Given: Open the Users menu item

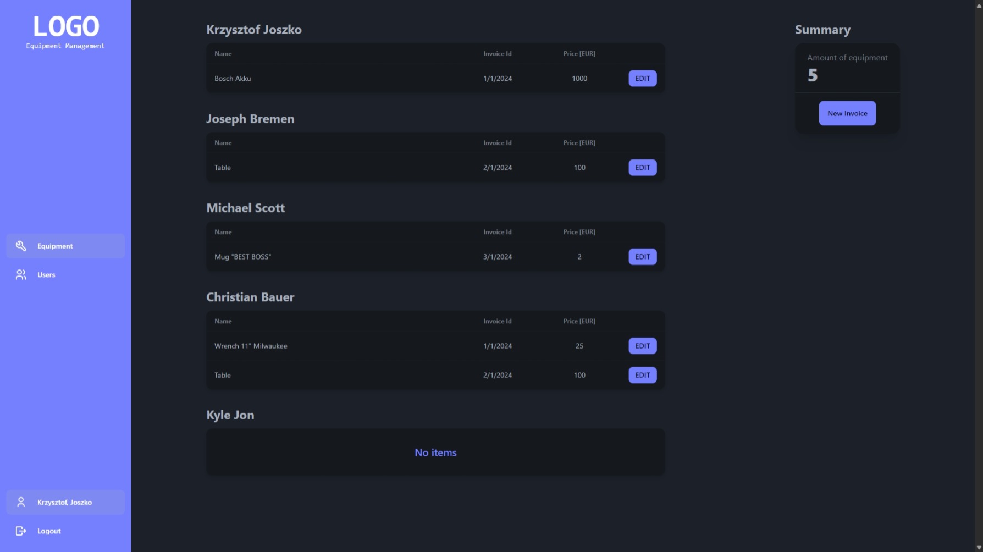Looking at the screenshot, I should point(65,274).
